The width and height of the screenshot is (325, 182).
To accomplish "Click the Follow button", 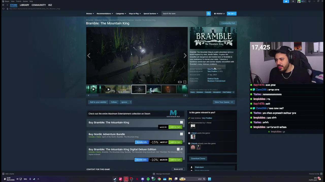I will click(114, 102).
